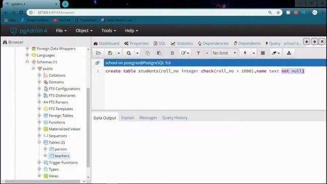Collapse the Tables (2) node
The width and height of the screenshot is (327, 184).
[x=39, y=142]
